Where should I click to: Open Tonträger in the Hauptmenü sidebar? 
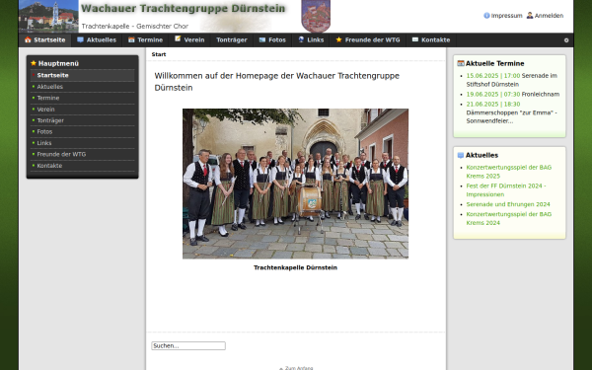(82, 120)
